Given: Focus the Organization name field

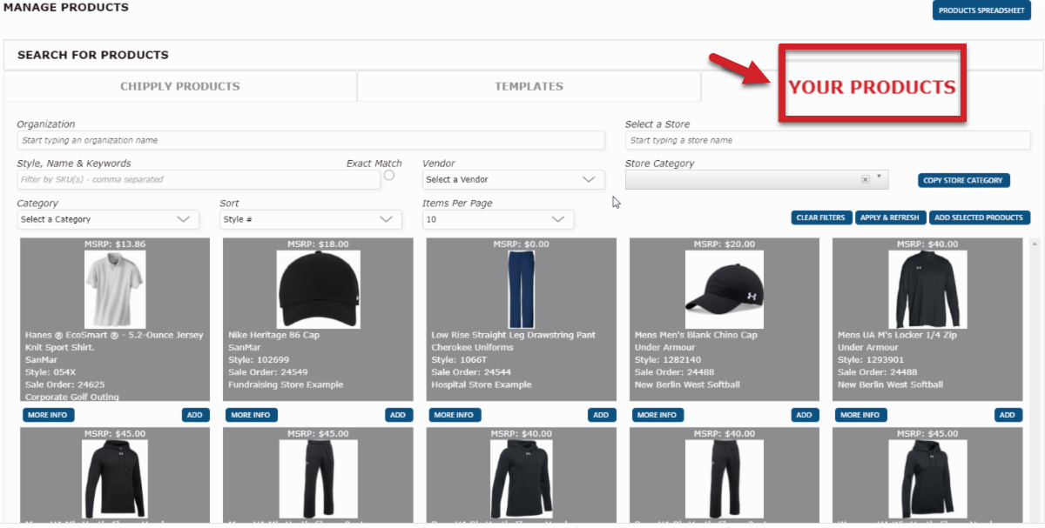Looking at the screenshot, I should pos(310,140).
